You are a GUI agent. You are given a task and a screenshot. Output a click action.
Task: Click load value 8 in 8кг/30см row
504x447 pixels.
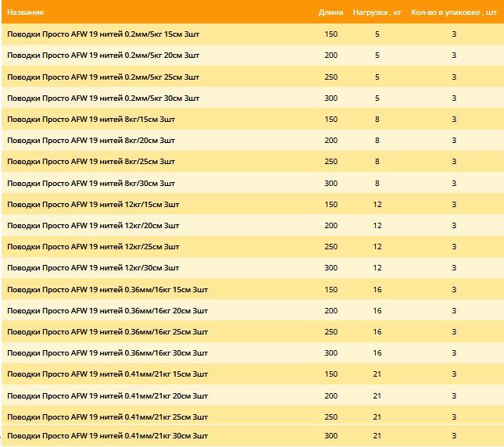coord(377,184)
